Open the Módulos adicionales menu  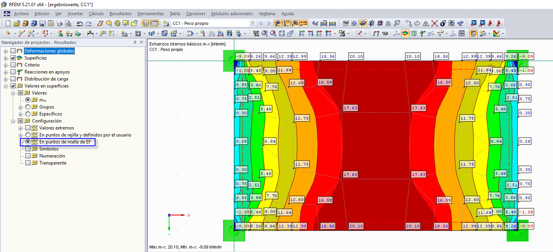click(232, 14)
